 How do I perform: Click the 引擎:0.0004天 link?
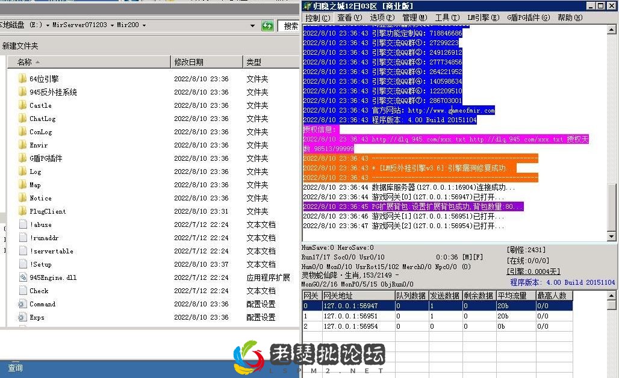(x=533, y=271)
